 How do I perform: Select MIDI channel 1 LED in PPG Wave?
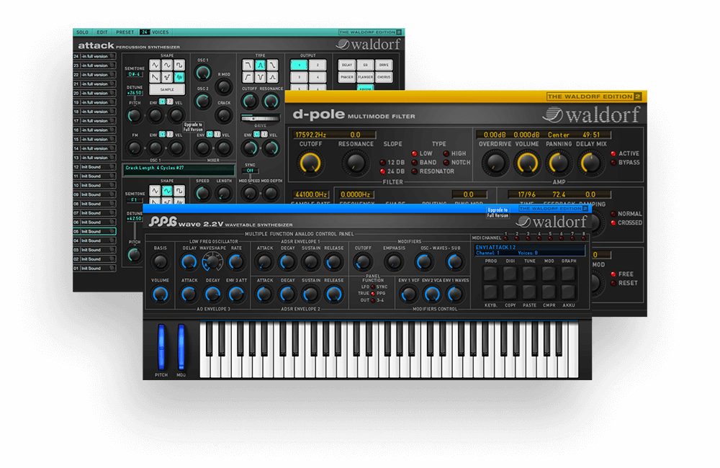tap(506, 239)
